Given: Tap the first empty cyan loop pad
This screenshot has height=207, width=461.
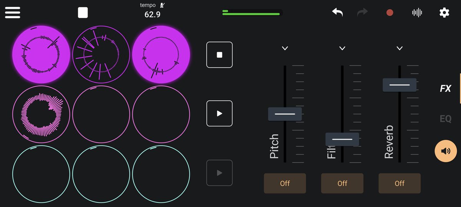Looking at the screenshot, I should point(41,174).
